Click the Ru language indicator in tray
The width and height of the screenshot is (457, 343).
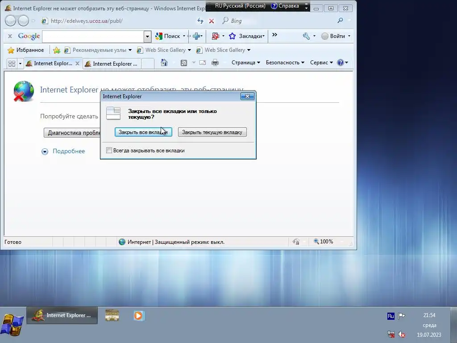click(x=391, y=316)
